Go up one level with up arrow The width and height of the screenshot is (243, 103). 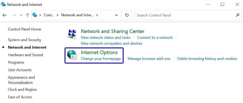coord(27,15)
